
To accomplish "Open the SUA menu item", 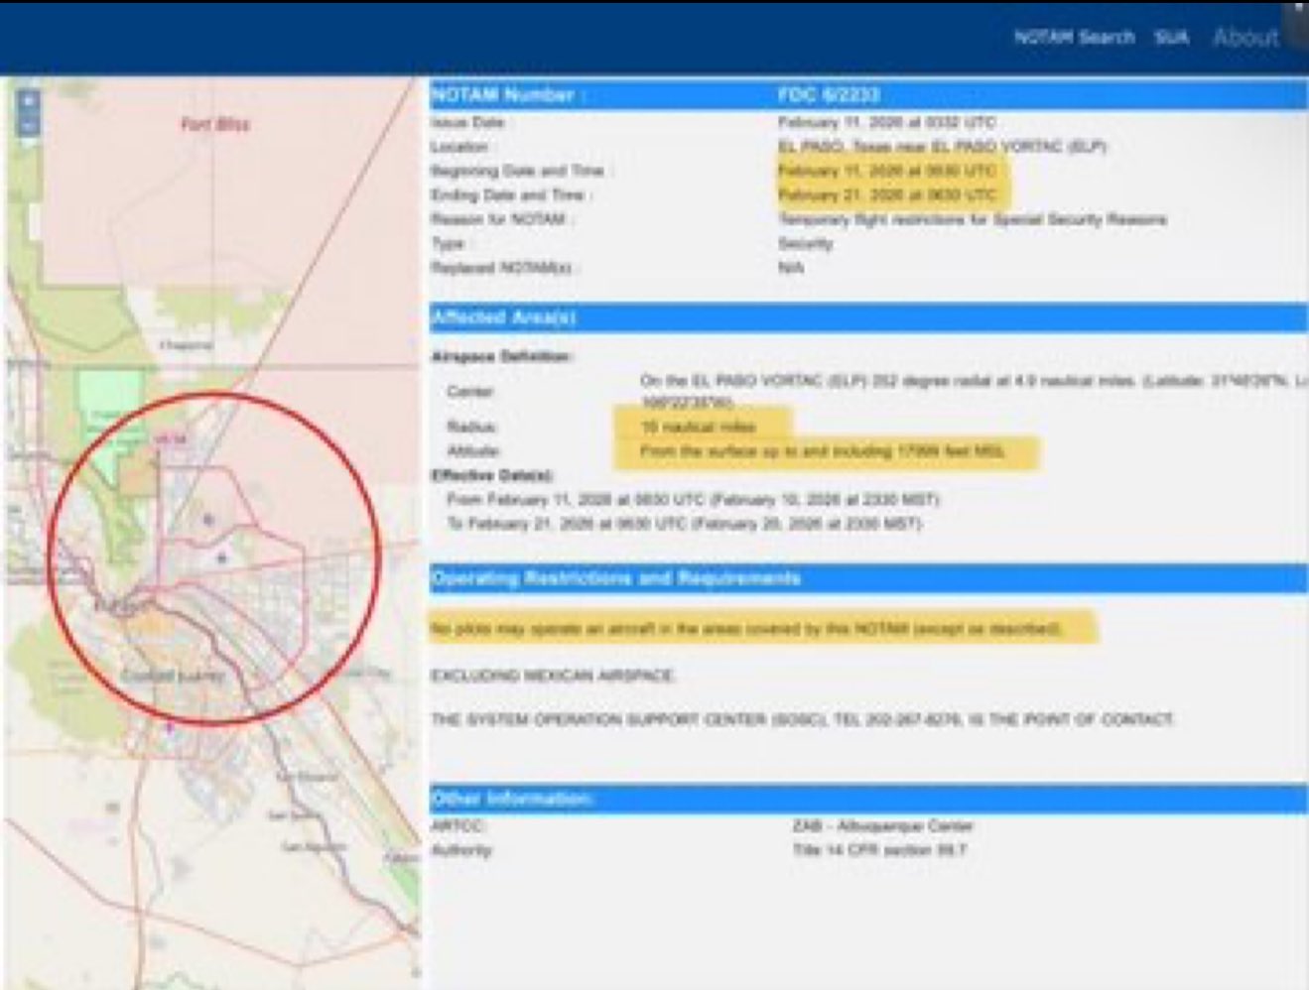I will pos(1171,37).
